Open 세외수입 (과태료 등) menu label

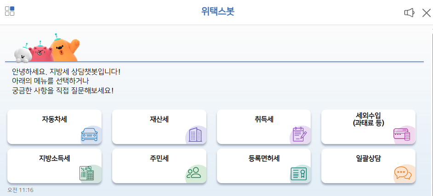point(368,119)
